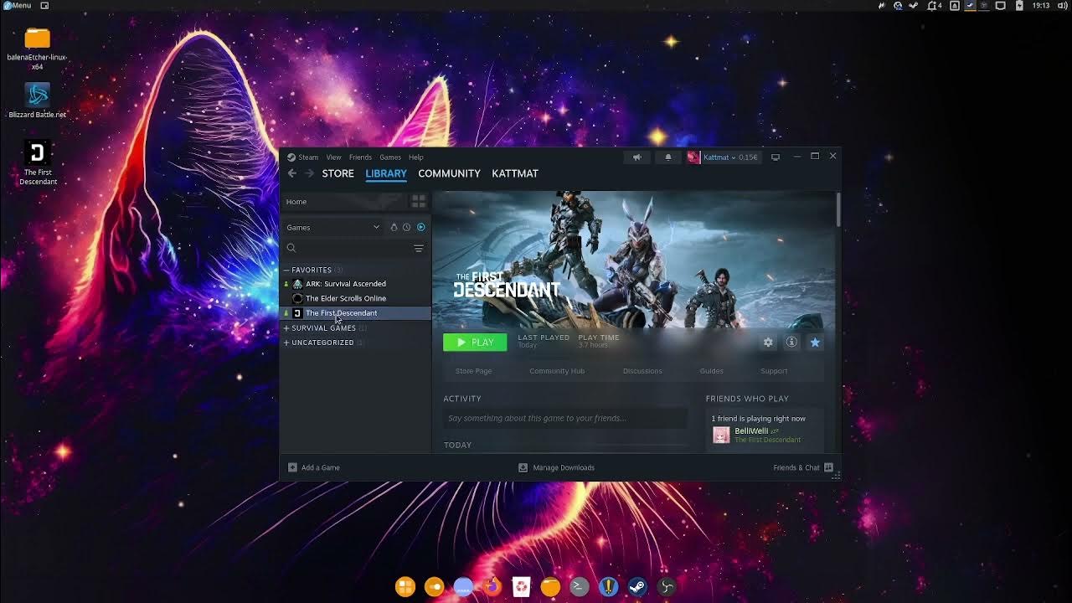This screenshot has height=603, width=1072.
Task: Click the sword shield app in dock
Action: 608,587
